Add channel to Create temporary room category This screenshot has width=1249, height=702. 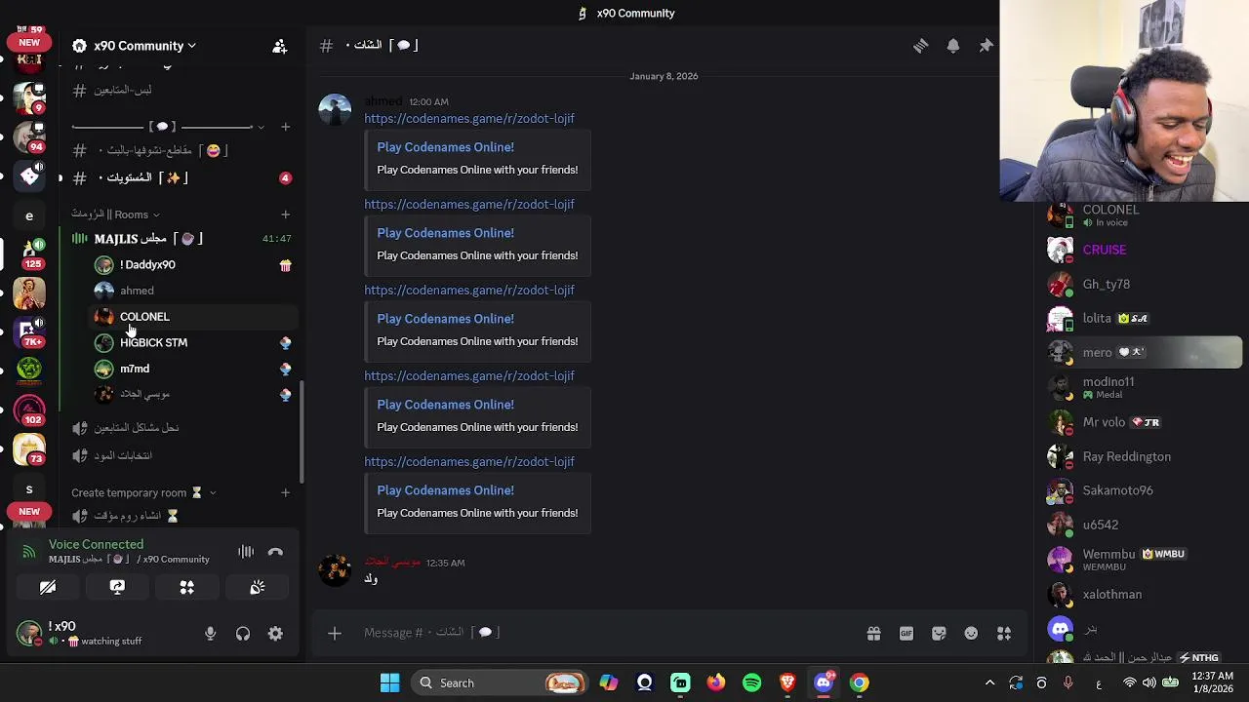coord(285,493)
